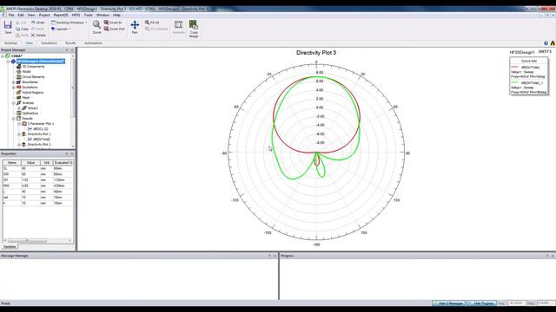Select the HFSSDesign1 highlighted tree node
This screenshot has height=312, width=556.
coord(41,62)
